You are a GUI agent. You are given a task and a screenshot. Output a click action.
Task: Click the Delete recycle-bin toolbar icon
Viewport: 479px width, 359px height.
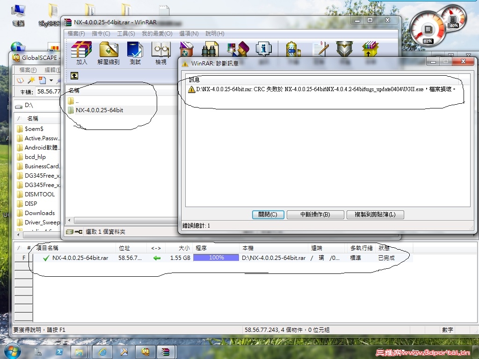pos(186,50)
